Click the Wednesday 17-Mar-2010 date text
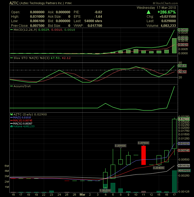This screenshot has width=194, height=197. 156,8
